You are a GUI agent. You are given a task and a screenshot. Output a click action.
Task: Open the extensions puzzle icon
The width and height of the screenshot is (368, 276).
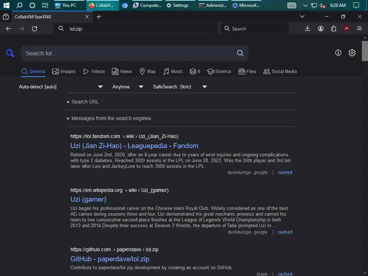[x=333, y=29]
